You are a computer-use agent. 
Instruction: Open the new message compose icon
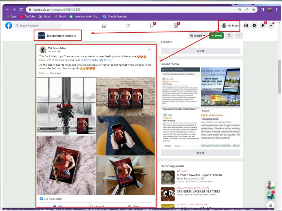[x=270, y=205]
